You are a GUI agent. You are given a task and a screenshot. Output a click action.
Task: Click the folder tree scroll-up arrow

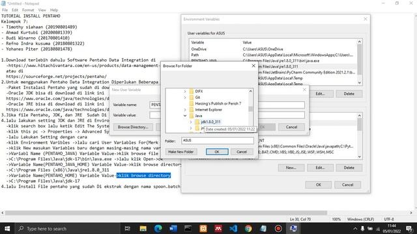[x=250, y=91]
